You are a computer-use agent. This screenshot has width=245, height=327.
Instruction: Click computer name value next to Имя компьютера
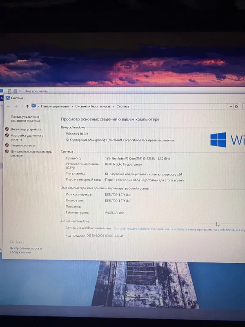click(118, 195)
